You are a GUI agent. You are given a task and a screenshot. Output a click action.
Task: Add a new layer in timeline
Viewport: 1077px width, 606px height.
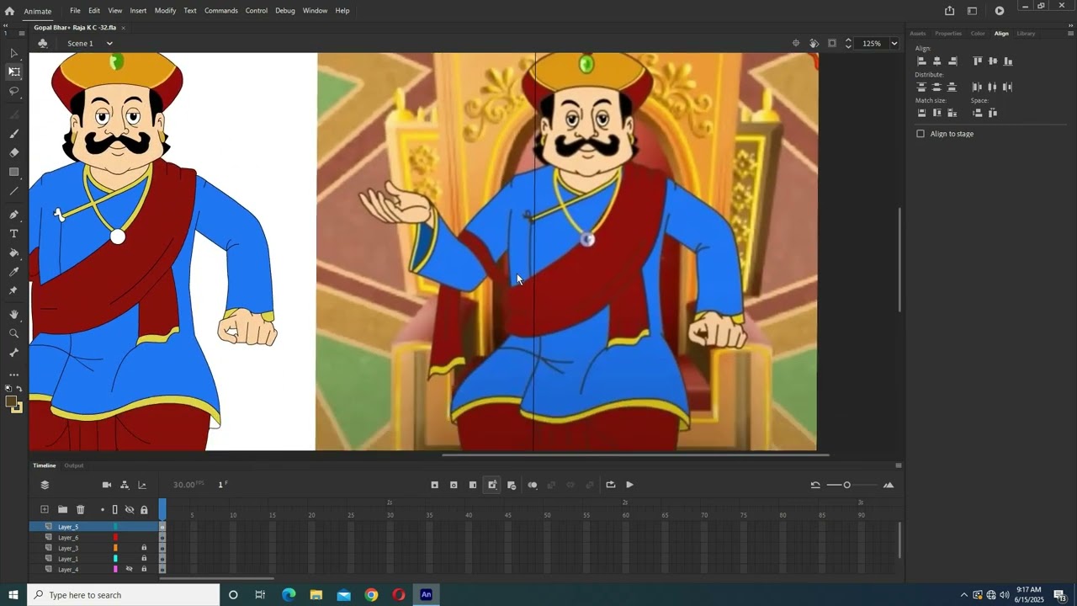tap(45, 509)
